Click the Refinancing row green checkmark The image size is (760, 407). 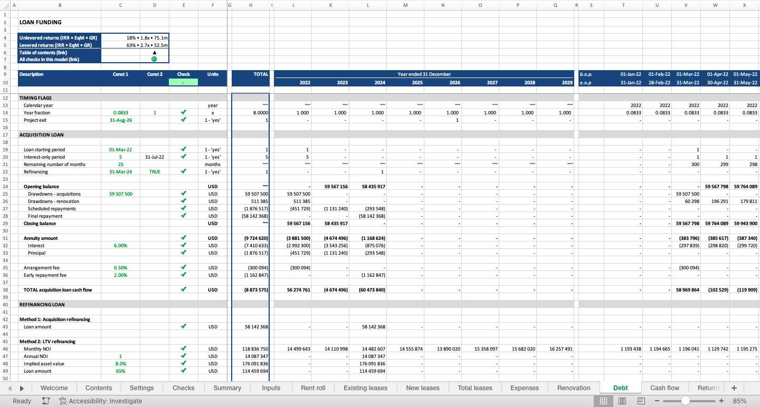[x=183, y=171]
